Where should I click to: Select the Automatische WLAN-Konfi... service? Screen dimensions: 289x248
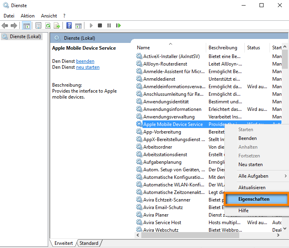point(180,184)
